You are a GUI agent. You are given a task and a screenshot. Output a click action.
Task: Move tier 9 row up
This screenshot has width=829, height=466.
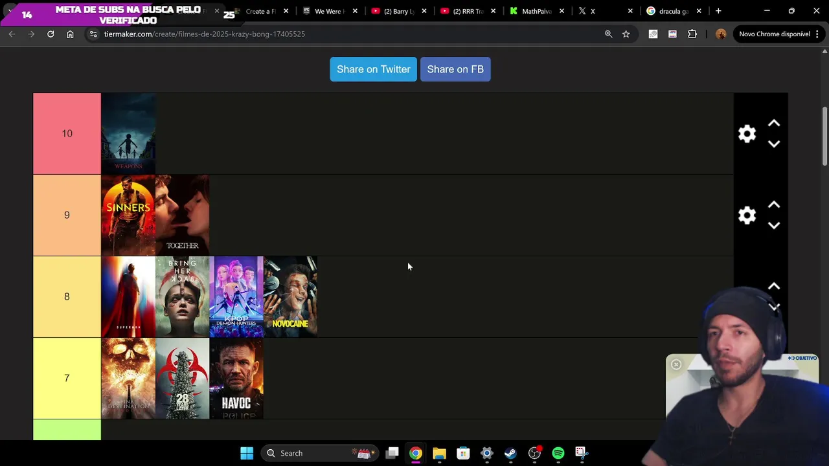774,205
